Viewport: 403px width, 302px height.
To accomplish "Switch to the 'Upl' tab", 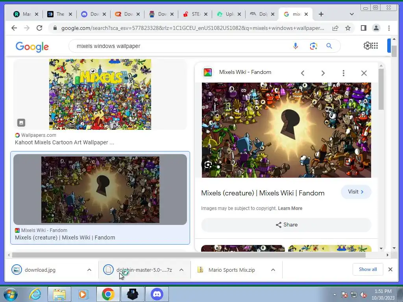I will [226, 14].
